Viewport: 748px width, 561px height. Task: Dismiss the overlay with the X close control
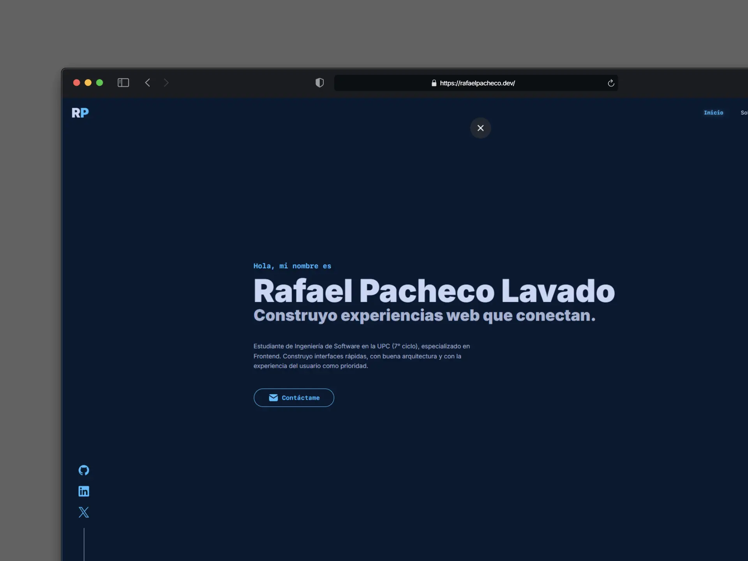click(x=480, y=128)
